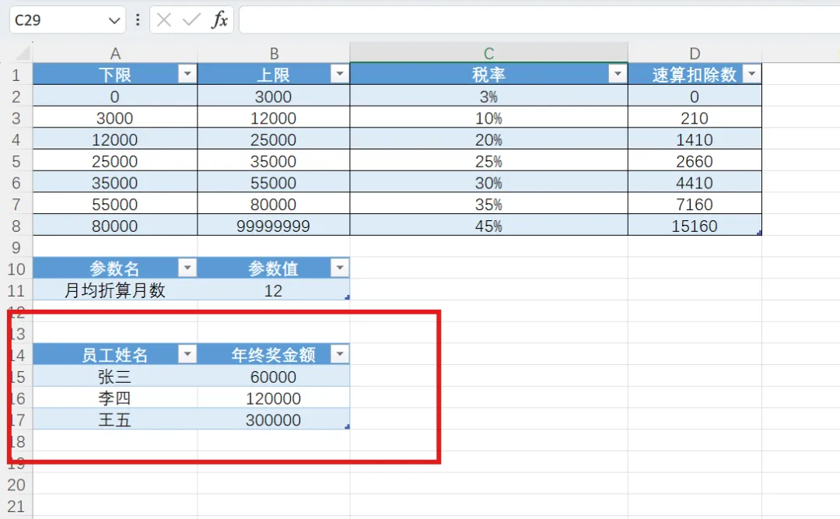
Task: Select the employee name 张三
Action: point(115,377)
